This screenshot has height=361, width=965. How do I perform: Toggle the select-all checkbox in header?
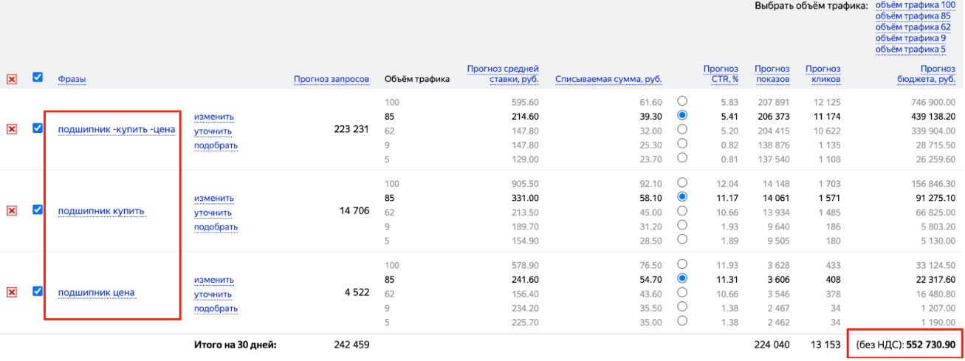coord(38,77)
